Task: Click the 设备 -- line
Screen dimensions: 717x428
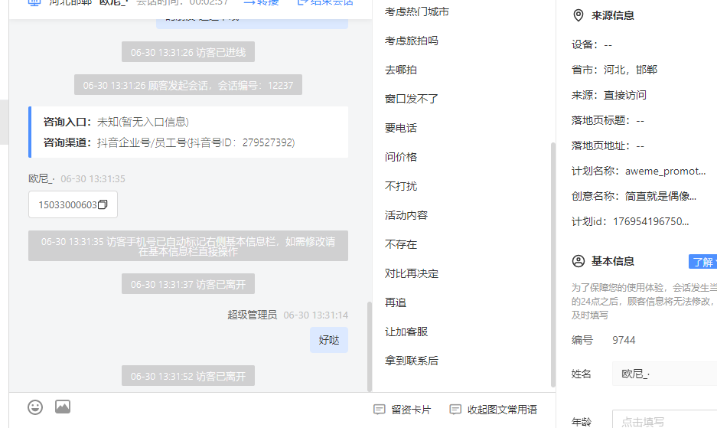Action: pos(592,45)
